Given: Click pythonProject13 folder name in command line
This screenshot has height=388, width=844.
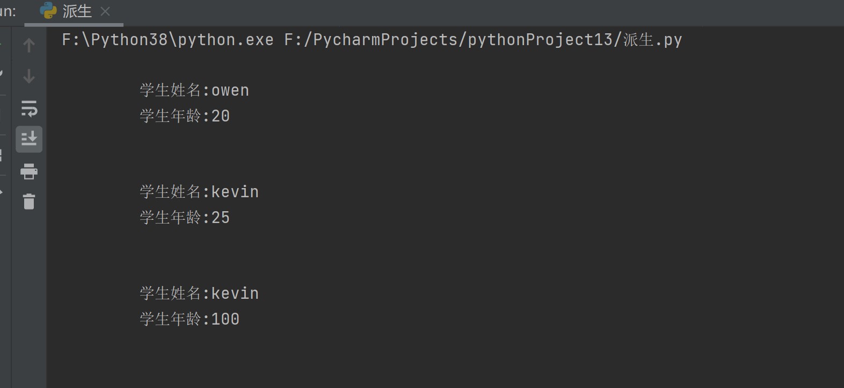Looking at the screenshot, I should tap(540, 40).
